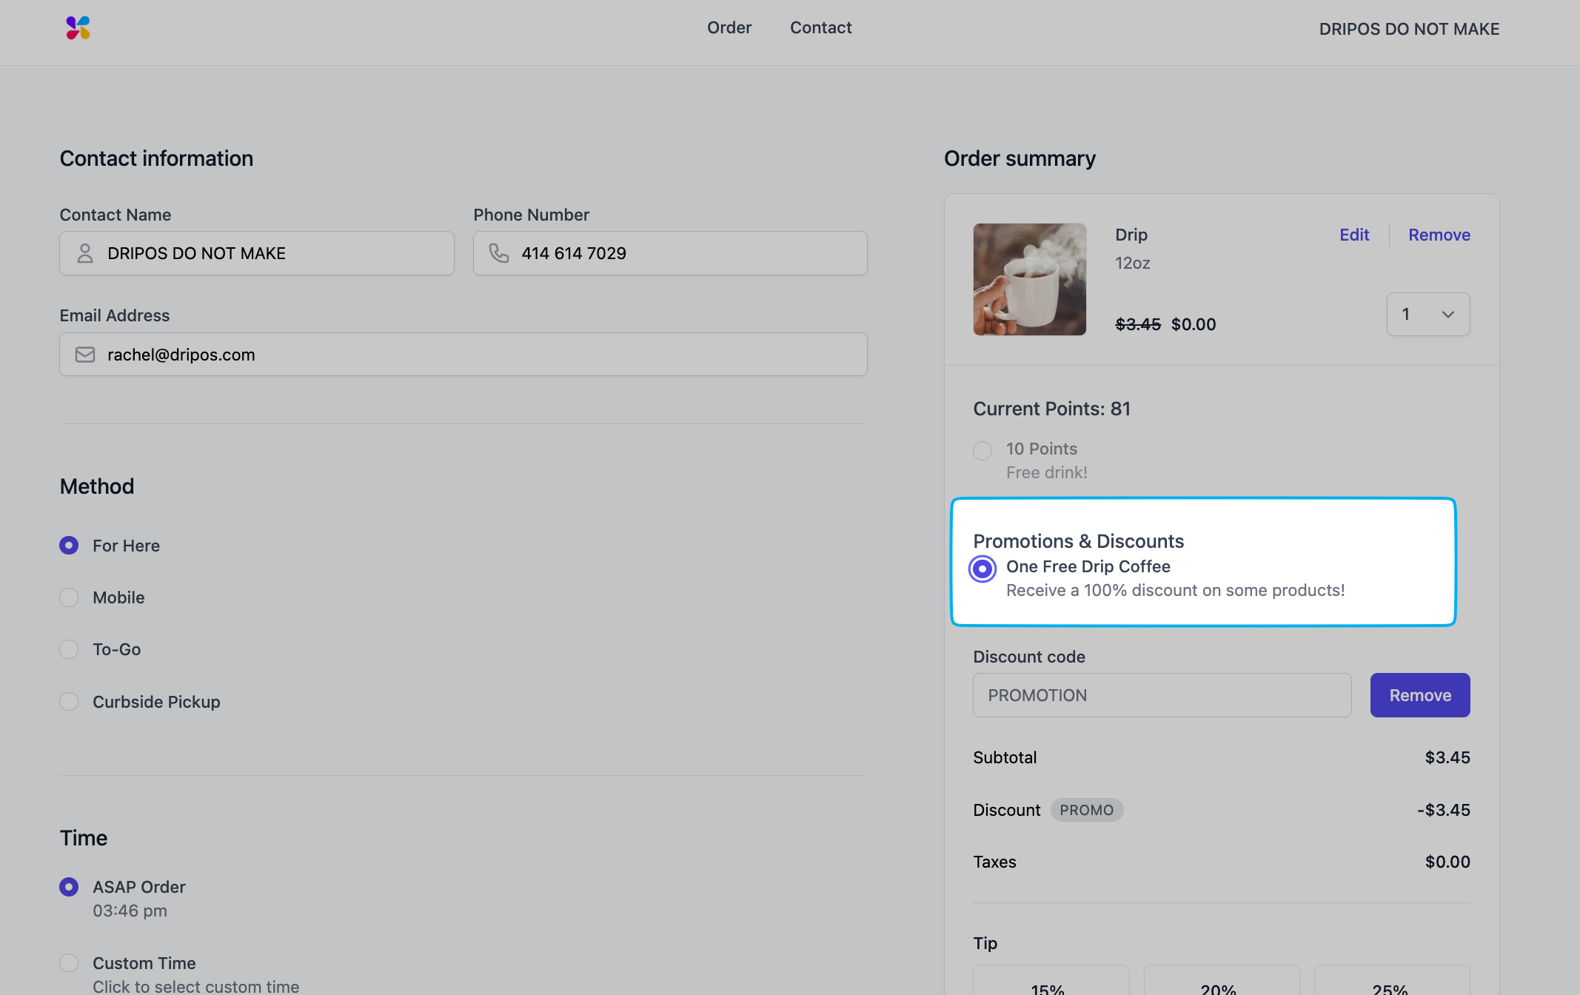Image resolution: width=1580 pixels, height=995 pixels.
Task: Click the envelope icon in Email Address field
Action: 85,355
